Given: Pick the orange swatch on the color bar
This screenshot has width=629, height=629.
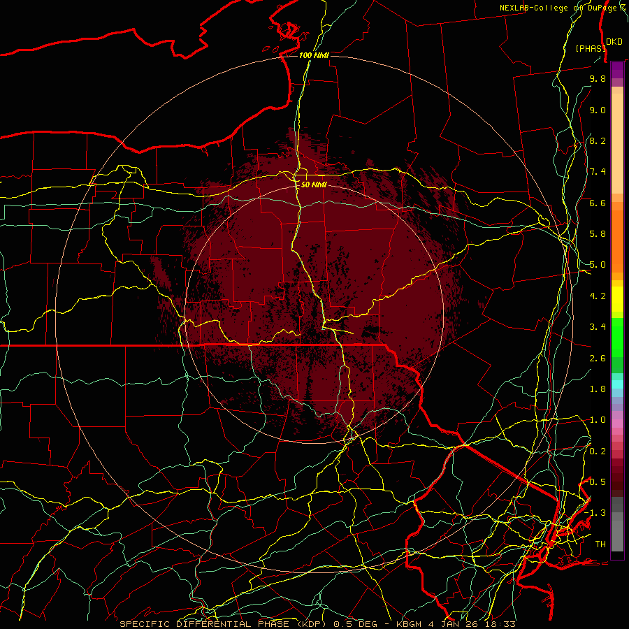Looking at the screenshot, I should (617, 241).
